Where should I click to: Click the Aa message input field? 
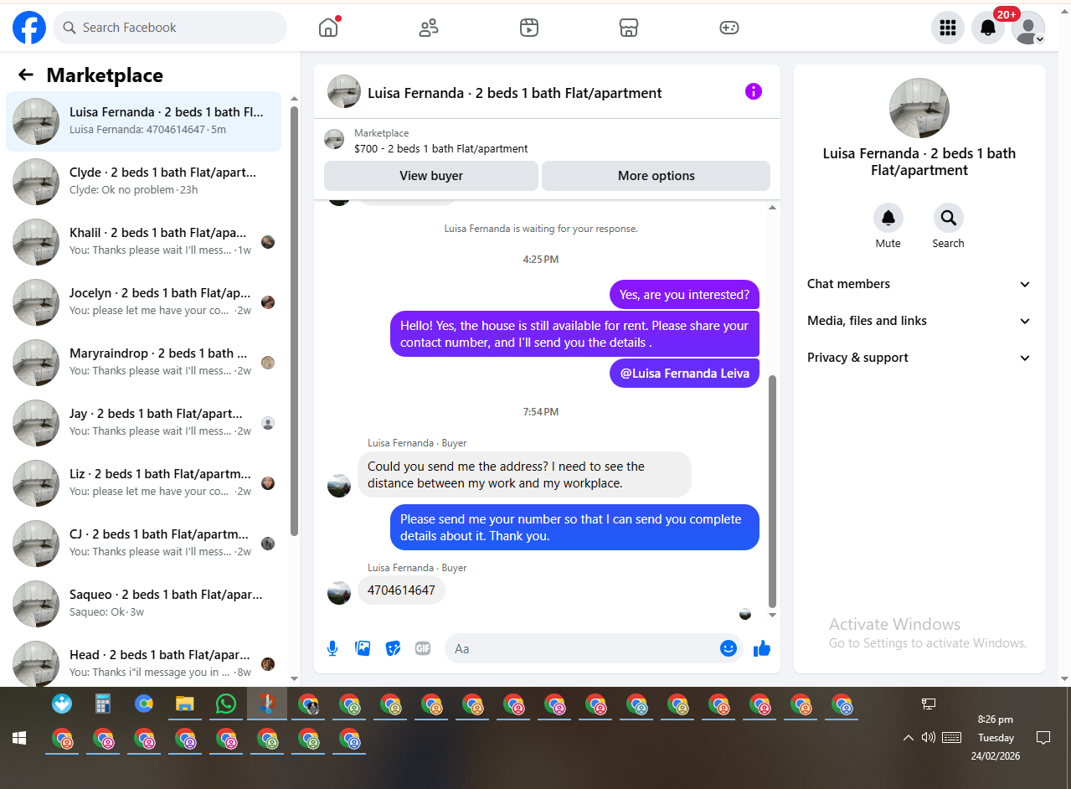(x=582, y=648)
